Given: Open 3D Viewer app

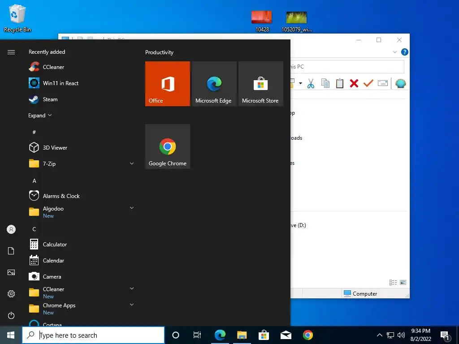Looking at the screenshot, I should pos(82,148).
